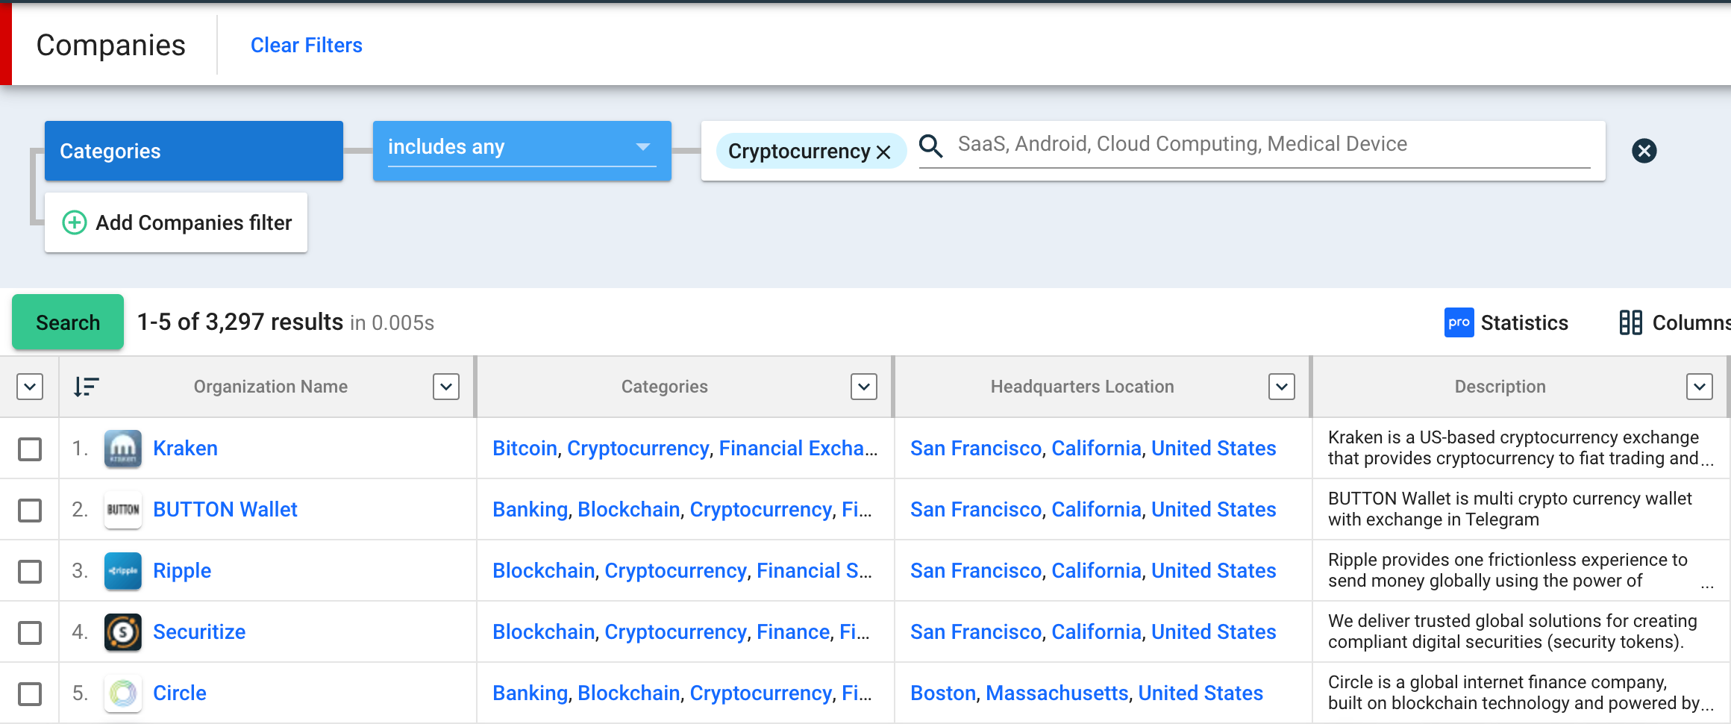The height and width of the screenshot is (724, 1731).
Task: Click Blockchain category in Ripple row
Action: [544, 570]
